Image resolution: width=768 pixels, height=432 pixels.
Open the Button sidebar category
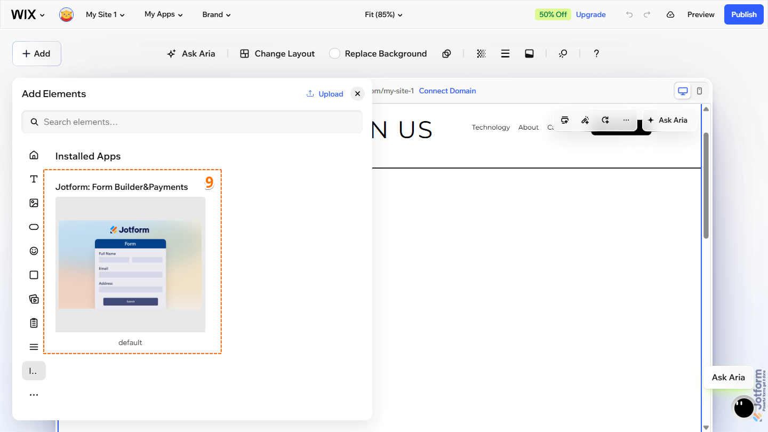point(34,227)
